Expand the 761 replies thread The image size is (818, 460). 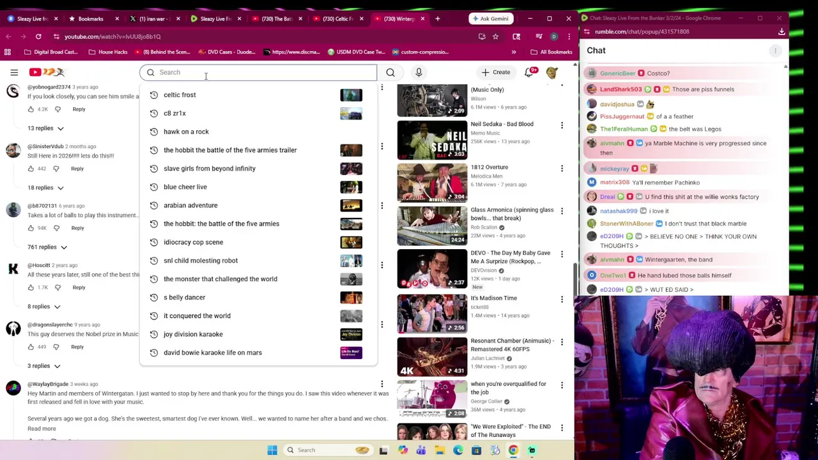[47, 247]
